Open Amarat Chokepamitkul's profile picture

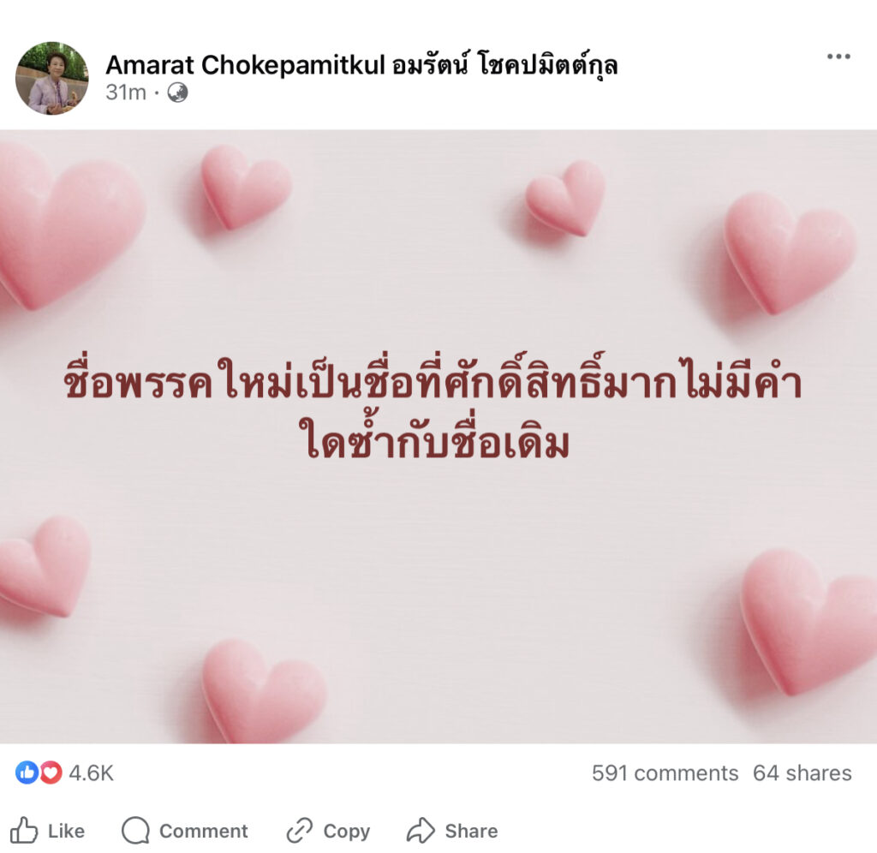point(51,78)
